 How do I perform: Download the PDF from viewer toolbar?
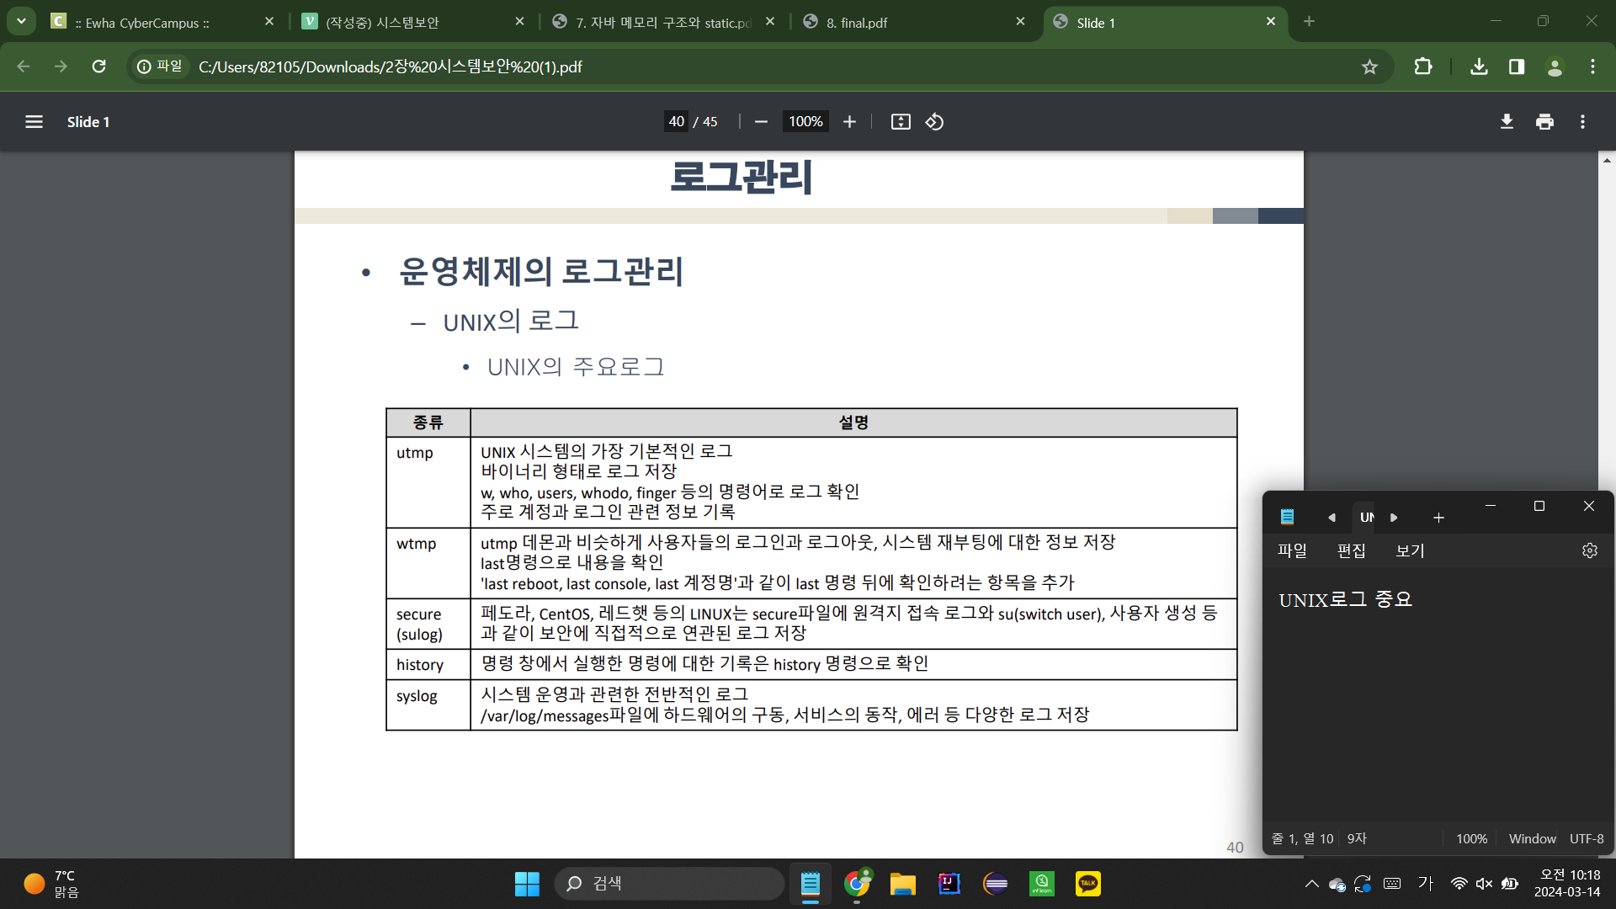(1507, 122)
